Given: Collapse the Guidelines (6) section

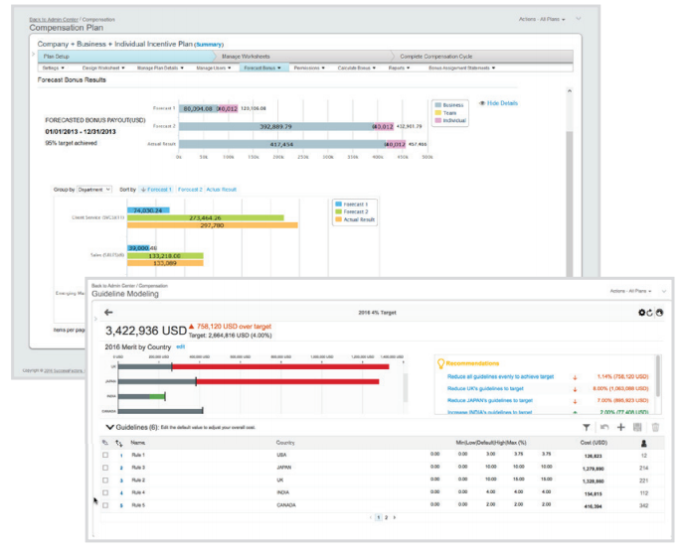Looking at the screenshot, I should (x=109, y=426).
